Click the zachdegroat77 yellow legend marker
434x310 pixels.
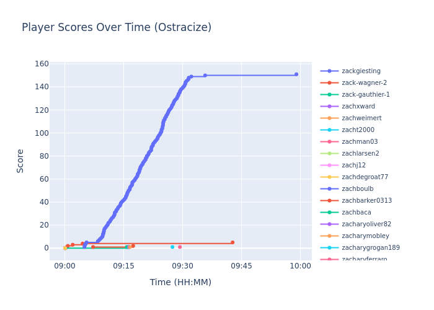tap(329, 177)
